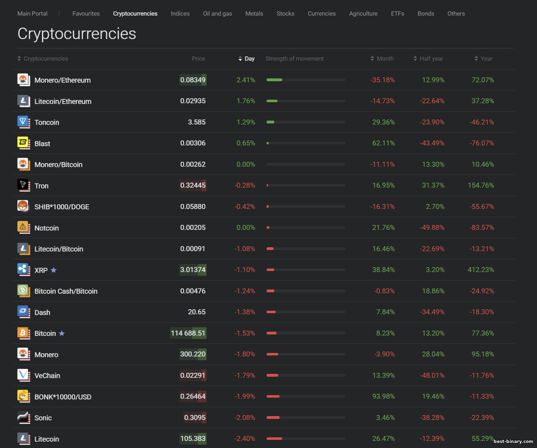537x448 pixels.
Task: Sort by Year column header
Action: pos(483,59)
